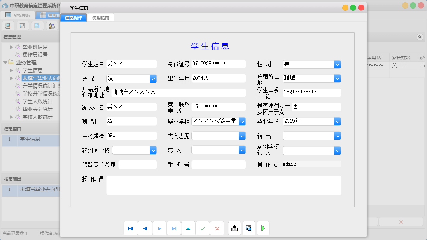427x240 pixels.
Task: Select 毕业去向统计 in the tree
Action: tap(38, 109)
